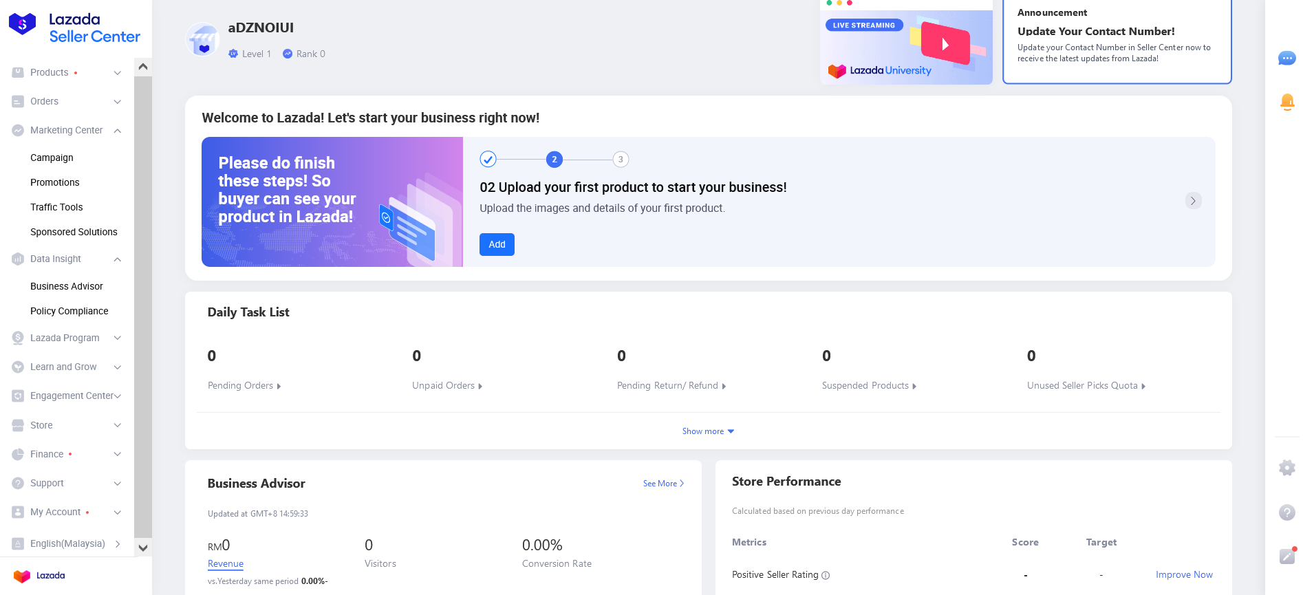Screen dimensions: 1303x595
Task: Collapse the Marketing Center chevron
Action: point(118,131)
